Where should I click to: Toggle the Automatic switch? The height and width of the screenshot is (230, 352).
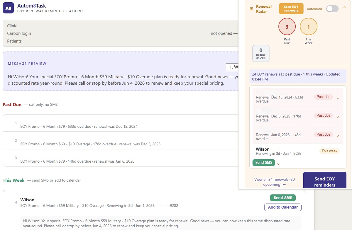[x=332, y=9]
